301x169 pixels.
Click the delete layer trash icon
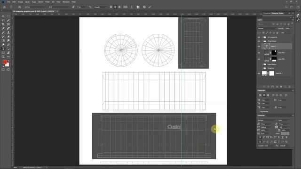pos(290,87)
